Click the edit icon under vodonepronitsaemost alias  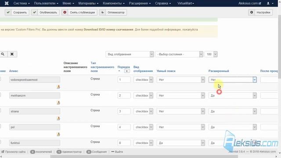pyautogui.click(x=58, y=87)
